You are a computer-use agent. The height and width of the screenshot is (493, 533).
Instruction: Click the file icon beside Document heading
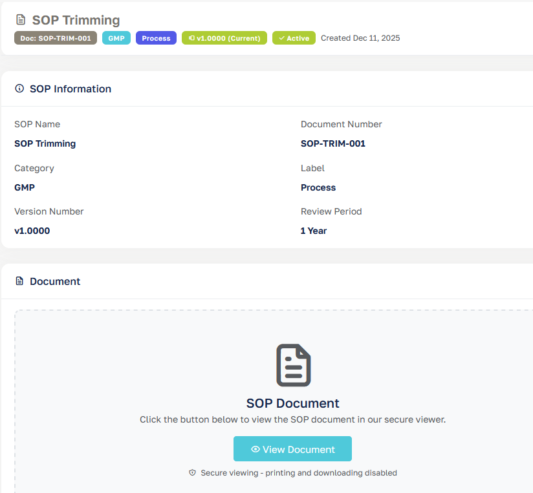19,281
